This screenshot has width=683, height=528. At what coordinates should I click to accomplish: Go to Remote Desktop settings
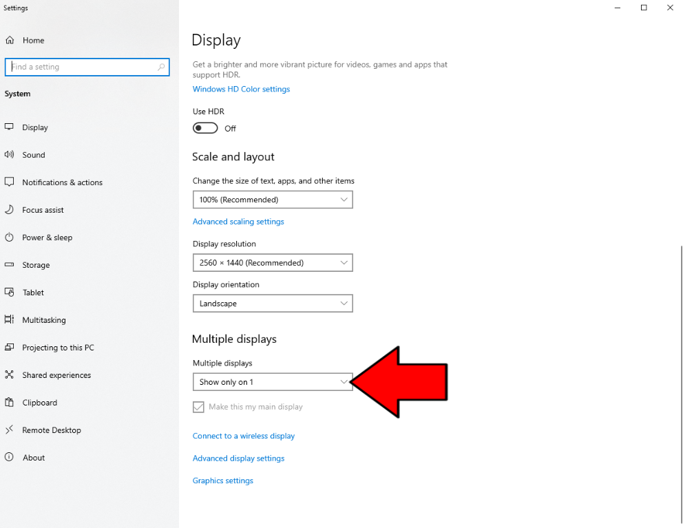pyautogui.click(x=52, y=430)
